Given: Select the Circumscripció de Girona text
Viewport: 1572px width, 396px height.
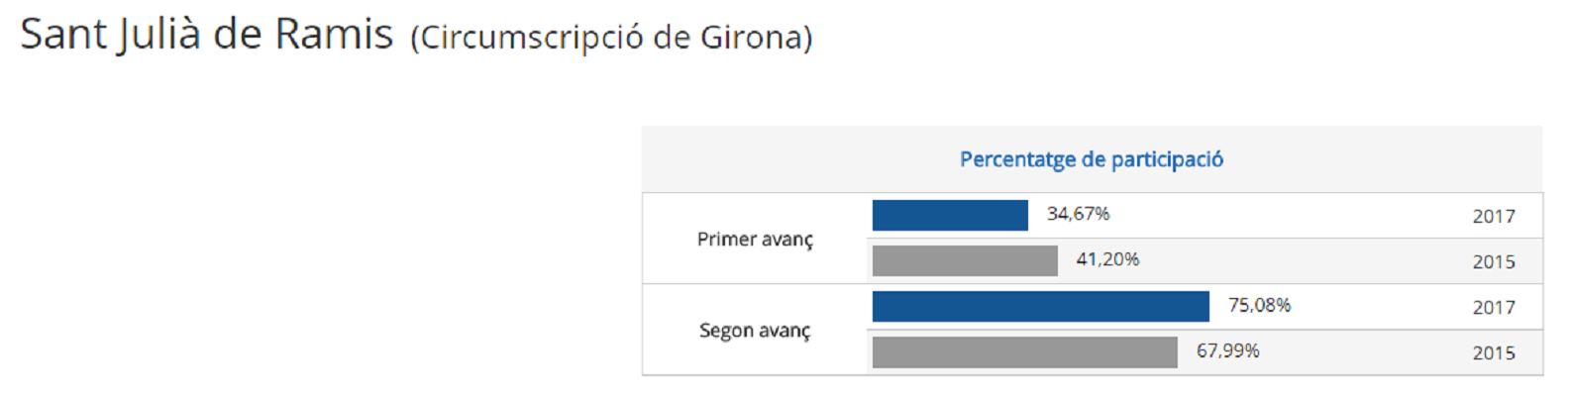Looking at the screenshot, I should 611,38.
